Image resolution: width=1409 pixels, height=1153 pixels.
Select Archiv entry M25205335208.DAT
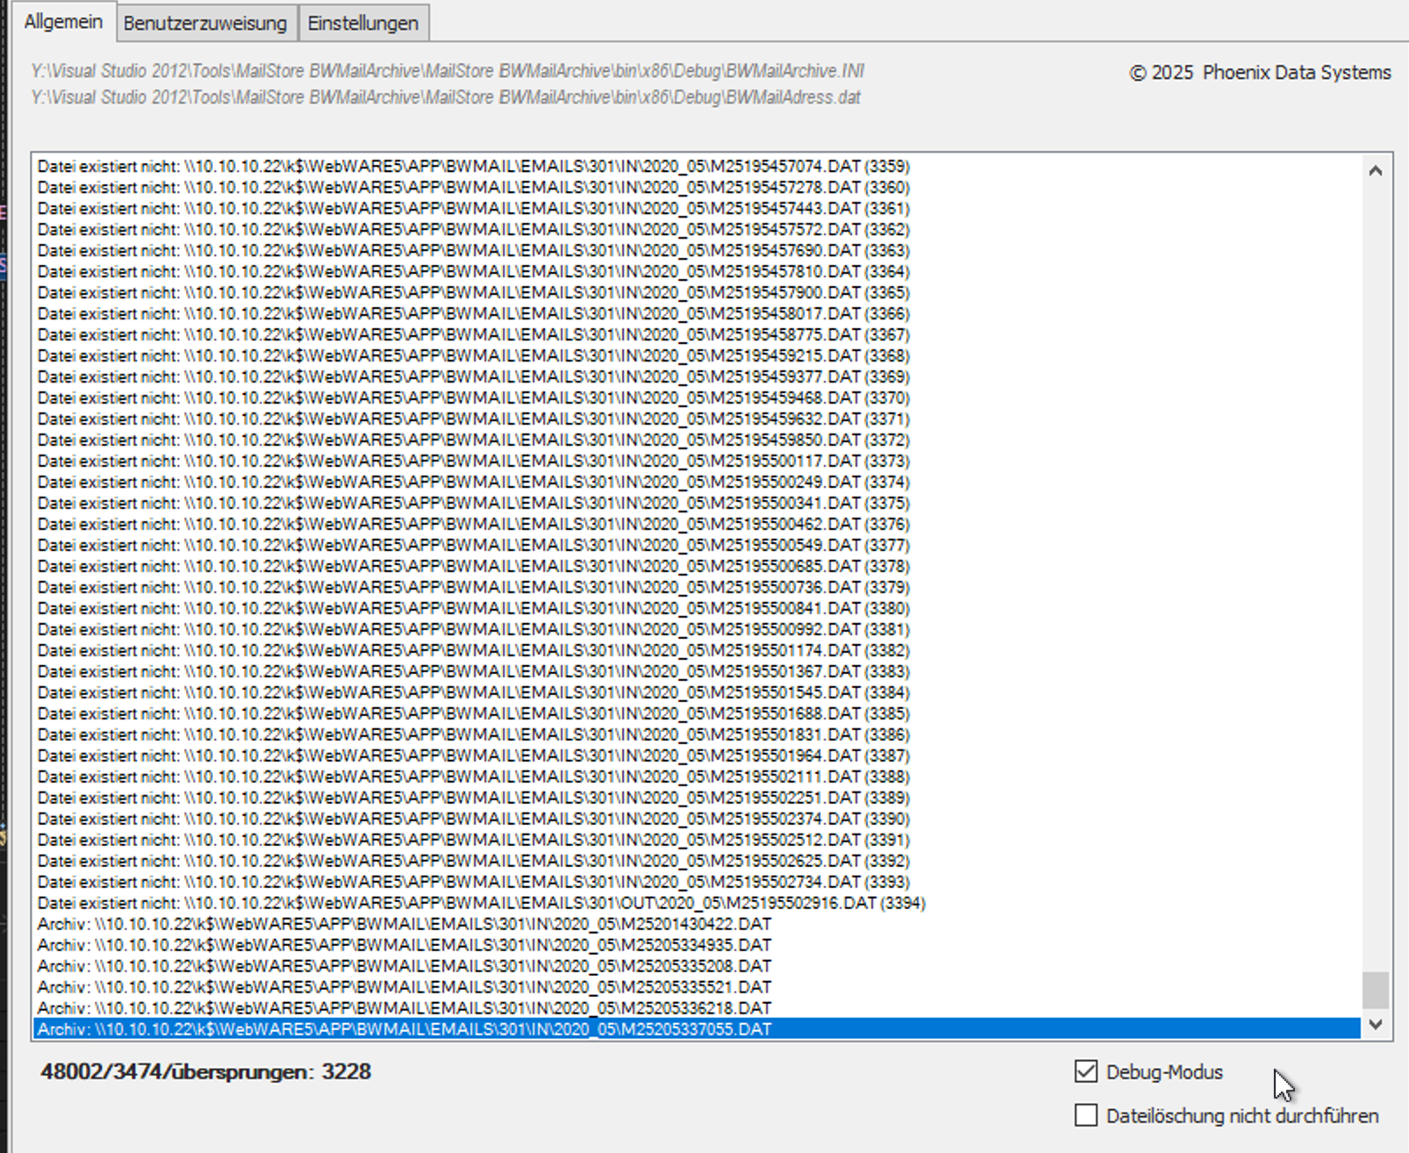[x=404, y=966]
